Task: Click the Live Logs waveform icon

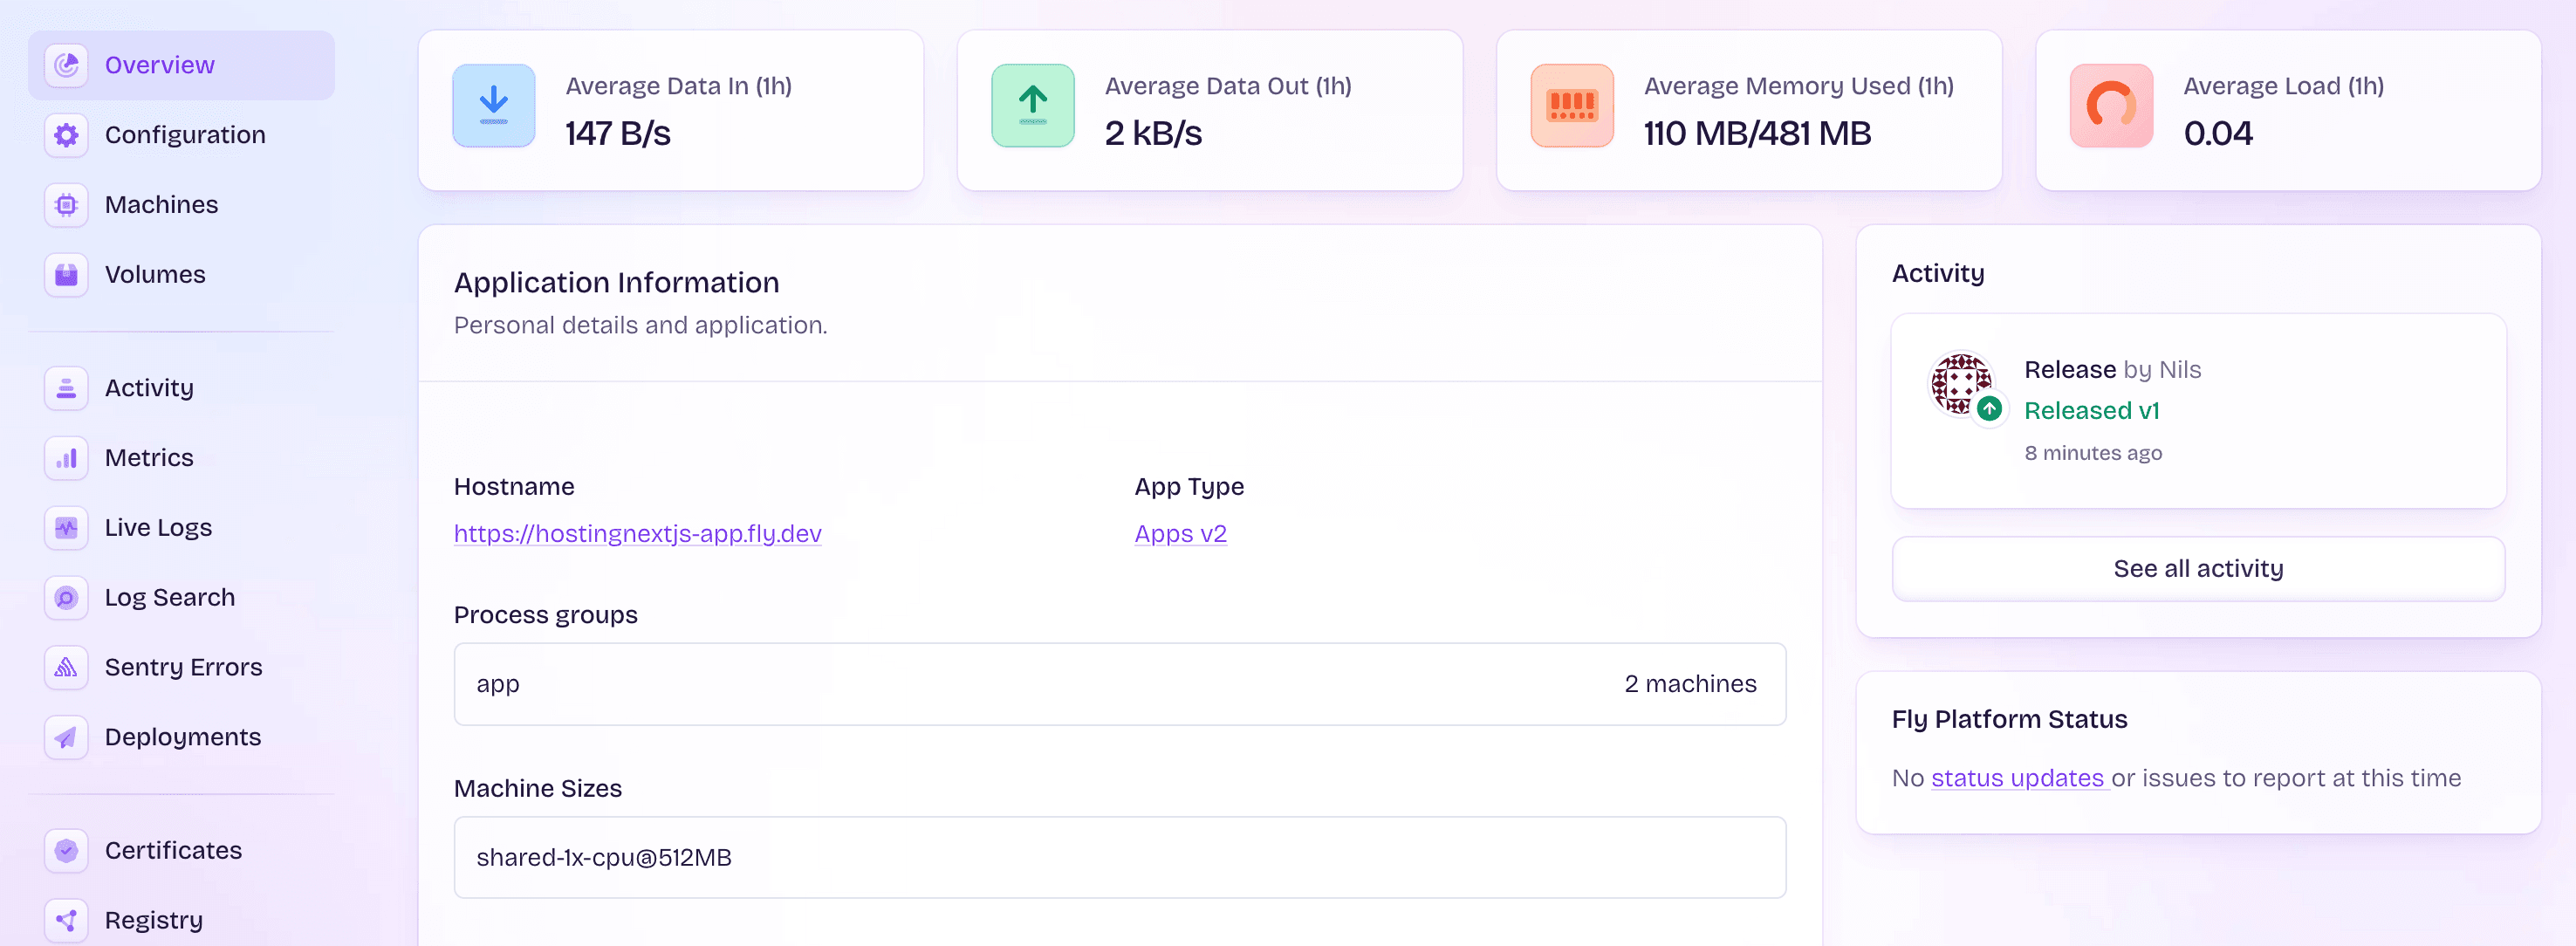Action: coord(65,527)
